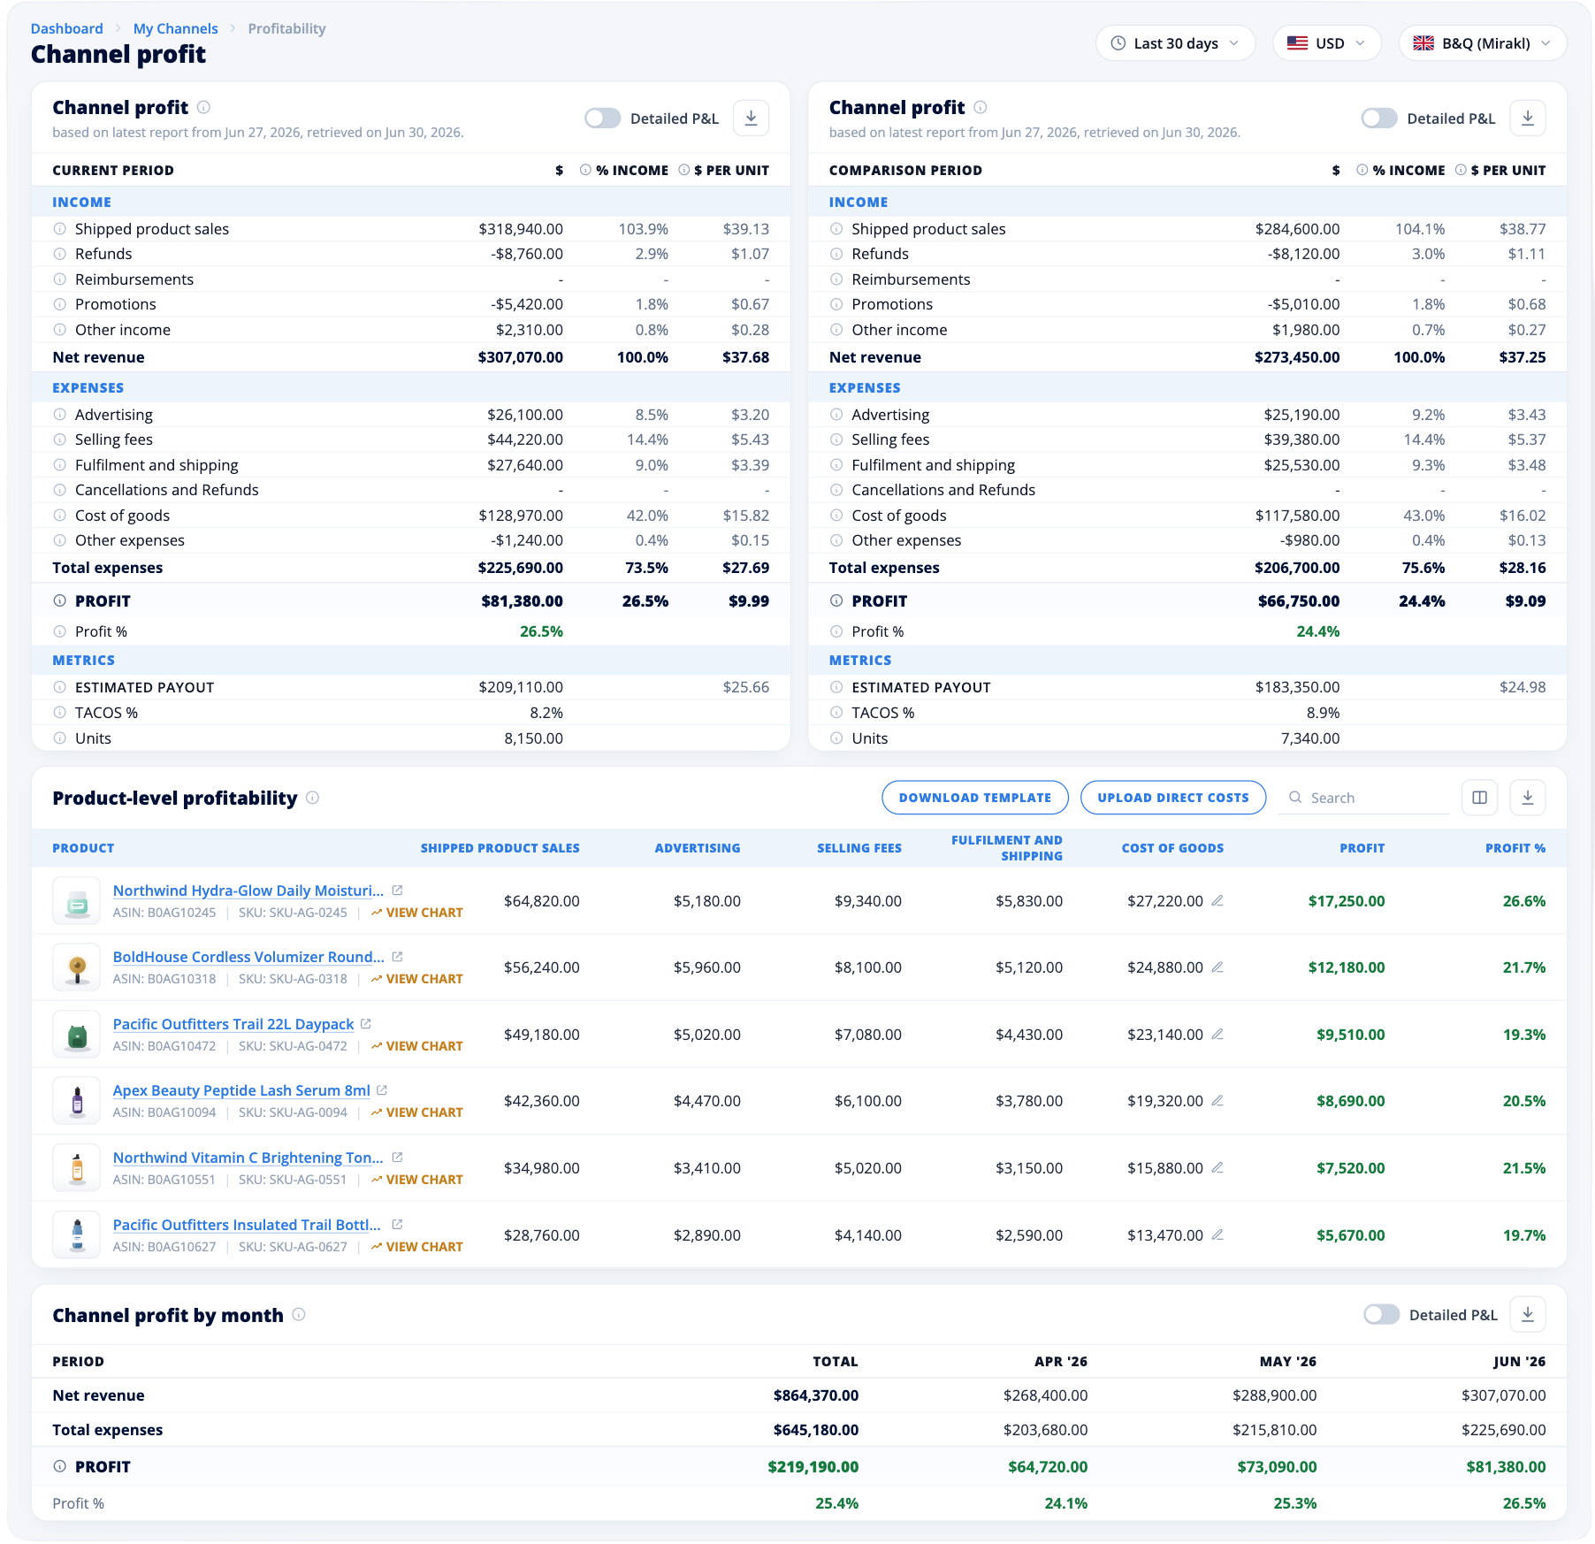The image size is (1595, 1544).
Task: Open the B&Q (Mirakl) channel dropdown
Action: point(1482,43)
